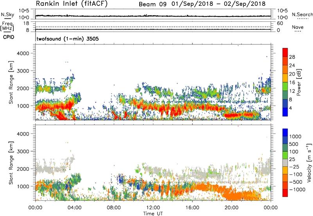Click the sky noise trace line
Viewport: 313px width, 216px height.
click(153, 16)
